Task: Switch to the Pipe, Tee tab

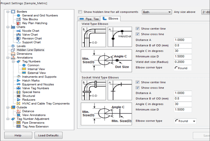Action: point(88,18)
